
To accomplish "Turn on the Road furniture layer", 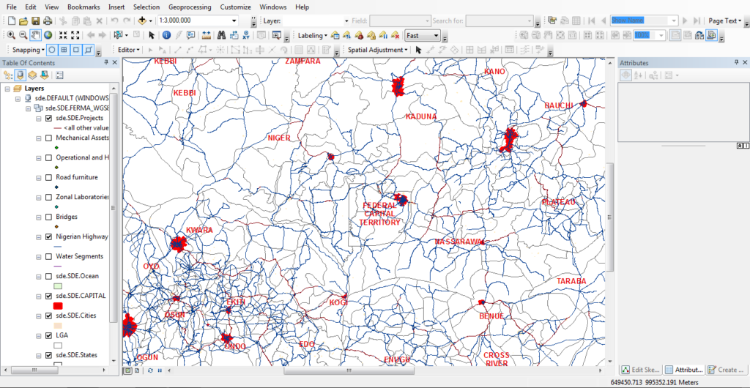I will coord(48,177).
